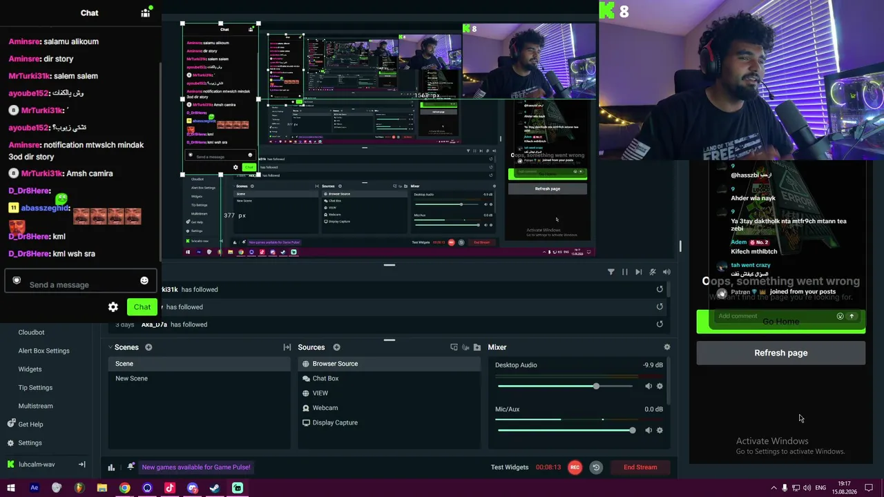Click chat message 'MrTurki31k: salem salem'
The image size is (884, 497).
53,76
